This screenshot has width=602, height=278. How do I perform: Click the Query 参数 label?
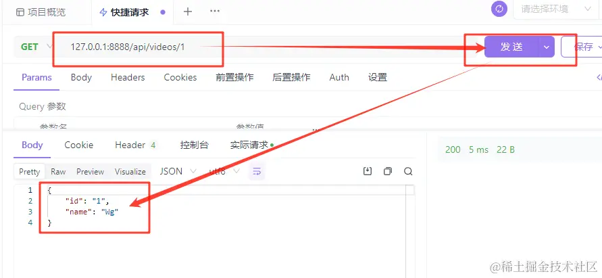point(43,106)
